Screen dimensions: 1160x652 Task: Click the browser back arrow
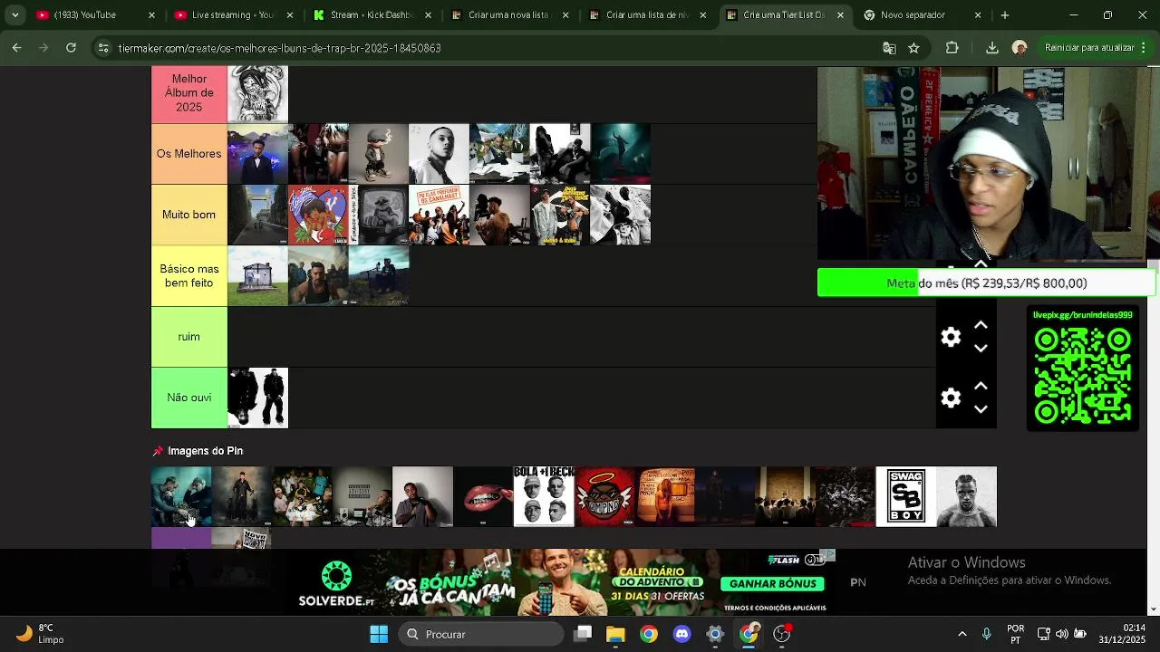17,48
